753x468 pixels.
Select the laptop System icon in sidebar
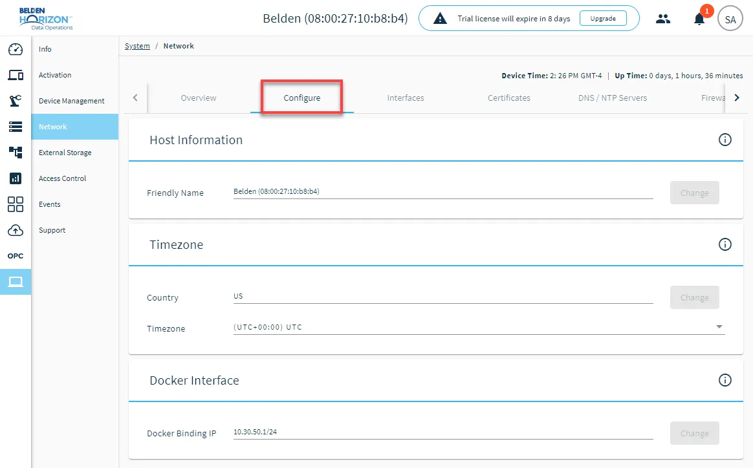tap(16, 282)
